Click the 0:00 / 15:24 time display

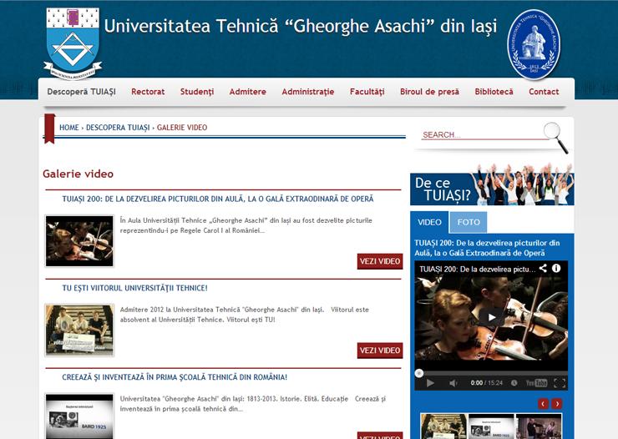(486, 383)
